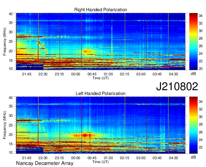This screenshot has width=206, height=167.
Task: Click the 'Nancay Decameter Array' caption
Action: (45, 163)
